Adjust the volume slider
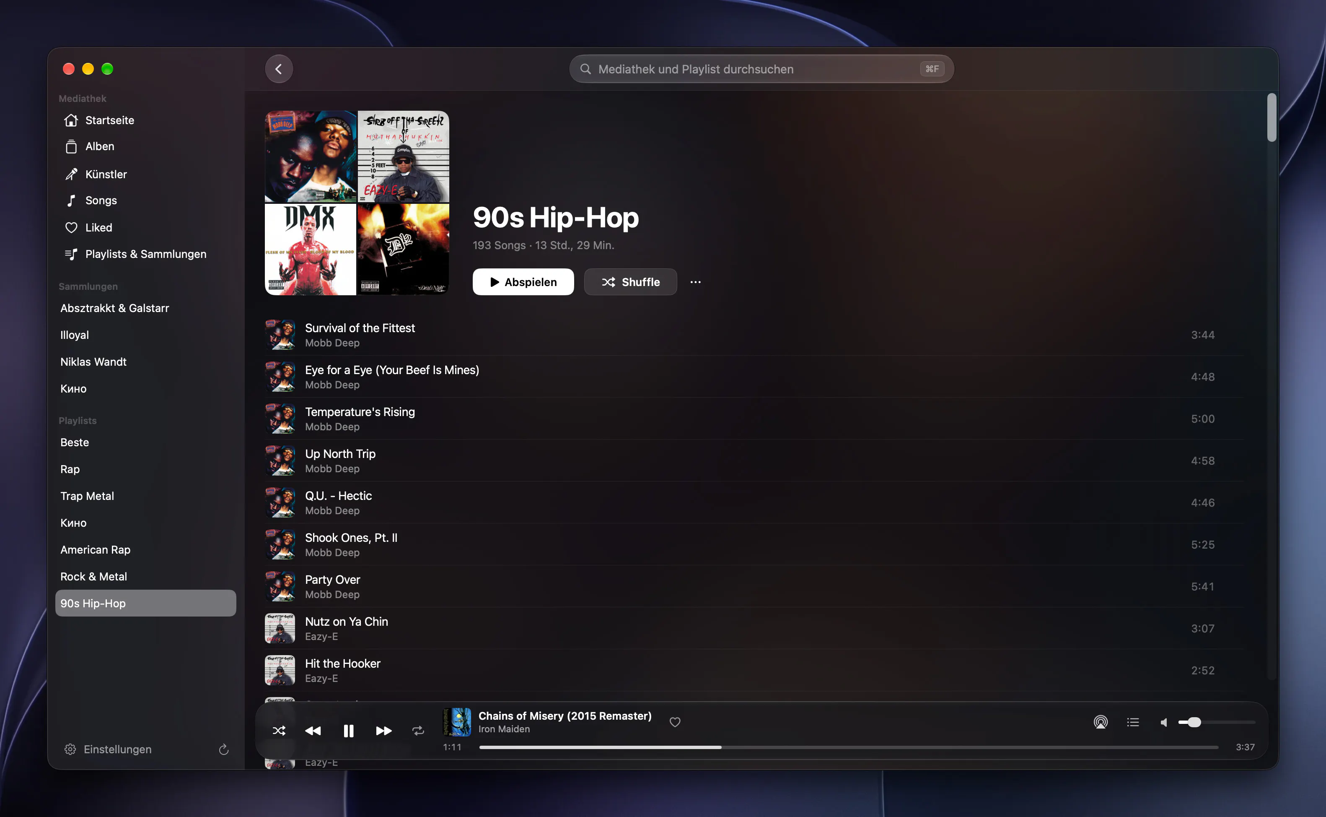The image size is (1326, 817). click(x=1216, y=722)
